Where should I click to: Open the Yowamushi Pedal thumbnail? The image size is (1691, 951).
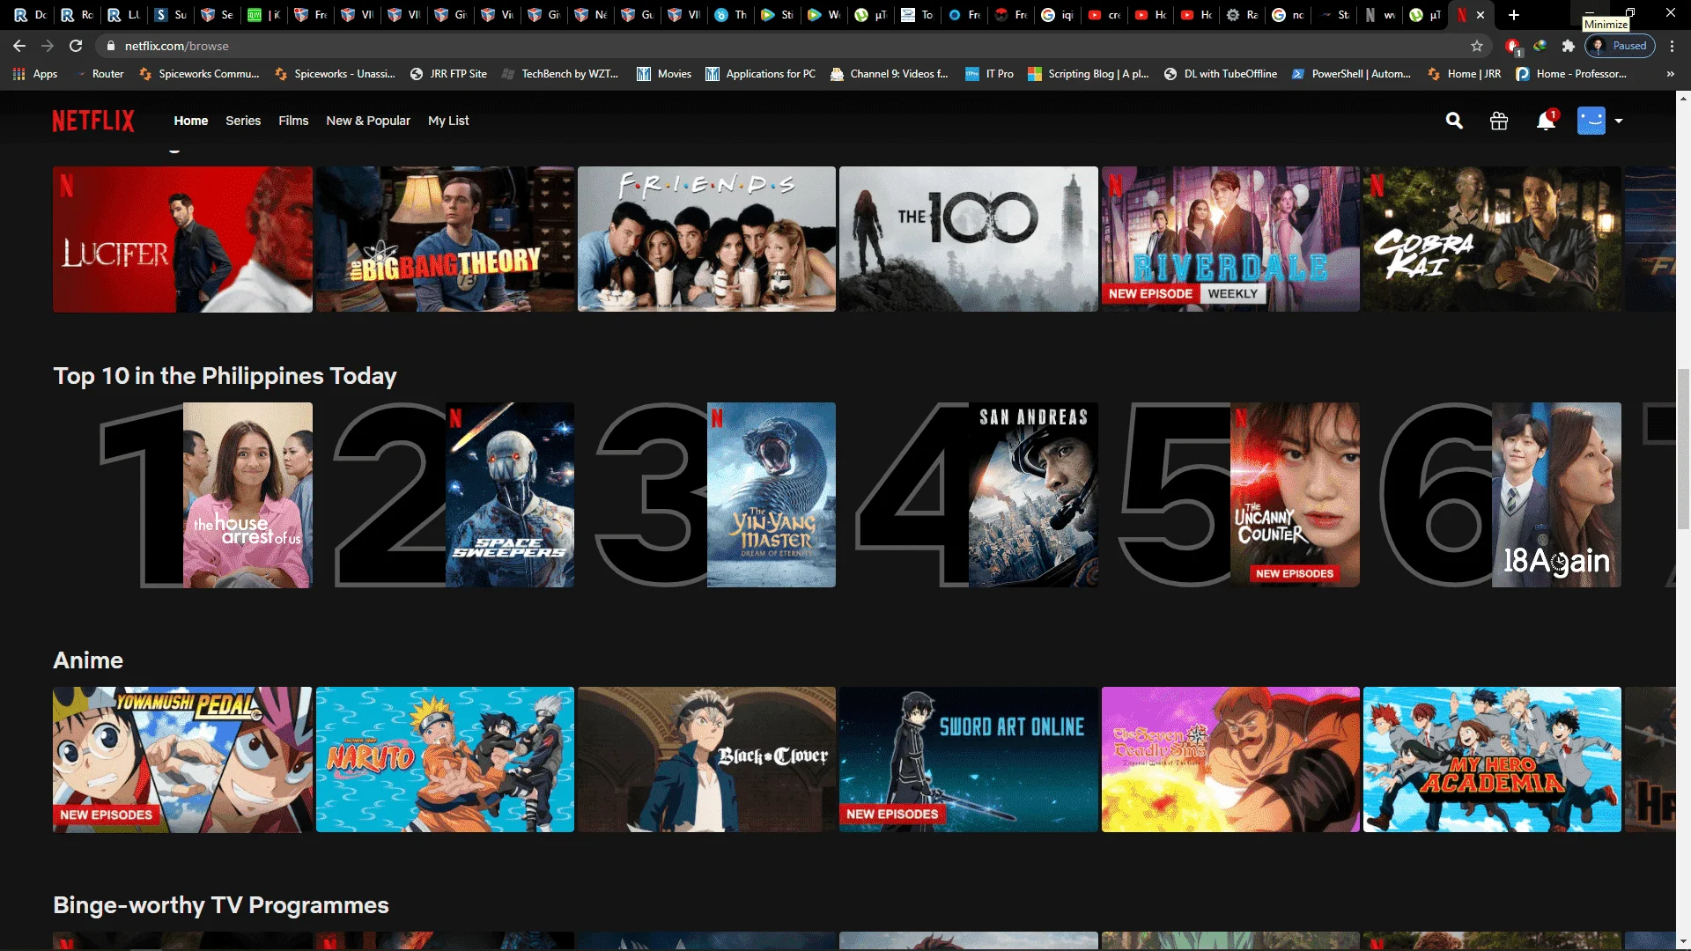[x=182, y=760]
